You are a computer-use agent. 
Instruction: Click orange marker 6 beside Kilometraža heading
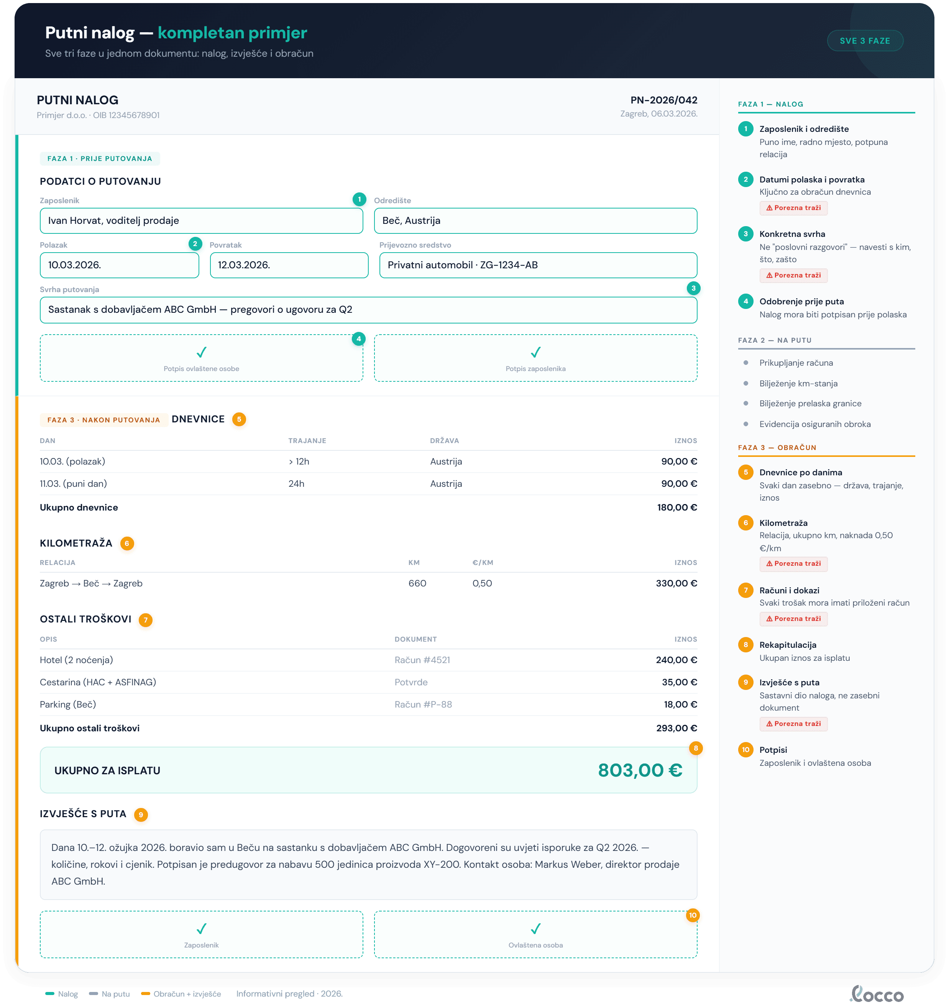(x=127, y=543)
